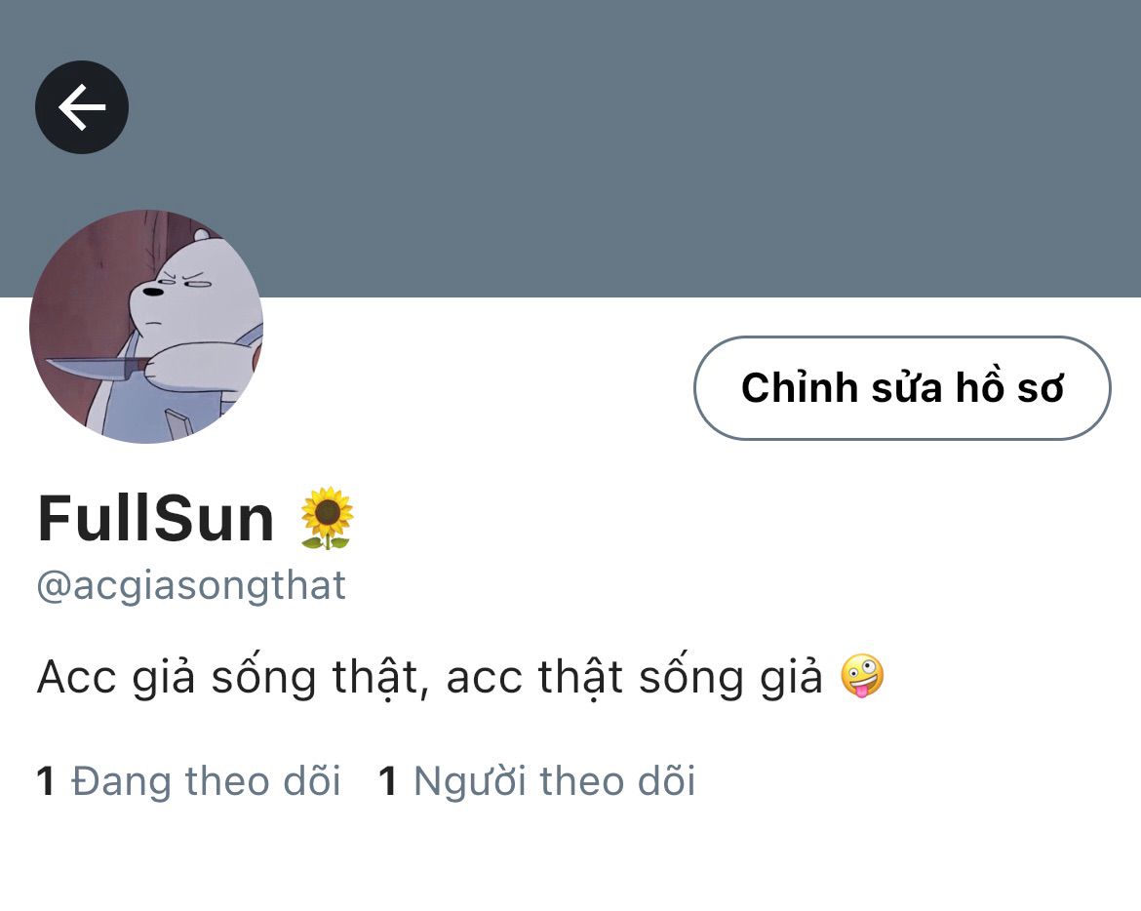This screenshot has height=911, width=1141.
Task: Click the phrase acc thật sống giả
Action: pos(635,677)
